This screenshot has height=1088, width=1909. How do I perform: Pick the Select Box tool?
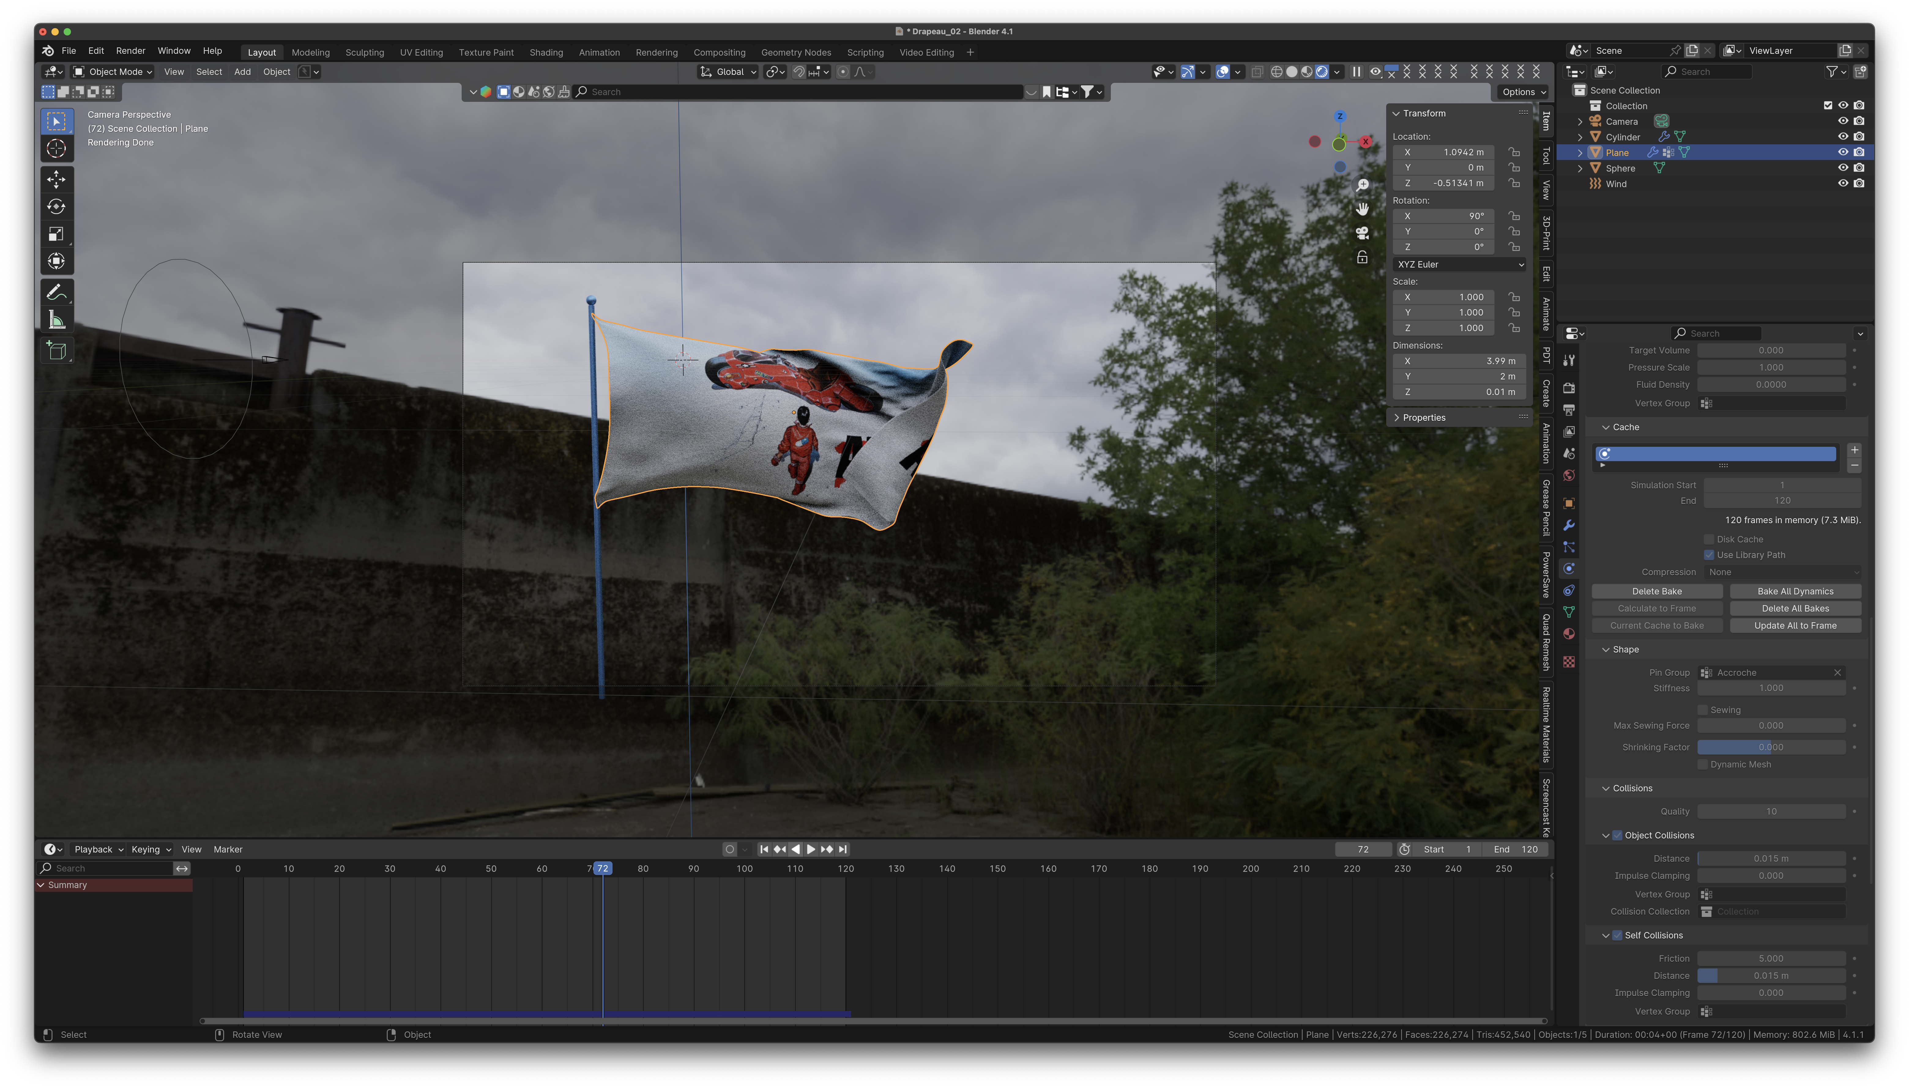(x=56, y=121)
